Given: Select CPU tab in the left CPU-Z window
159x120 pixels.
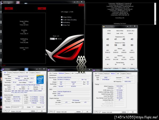Looking at the screenshot, I should click(x=5, y=73).
